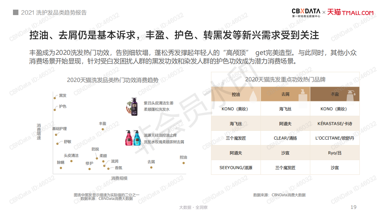Click the 消费增速 y-axis label

(39, 131)
